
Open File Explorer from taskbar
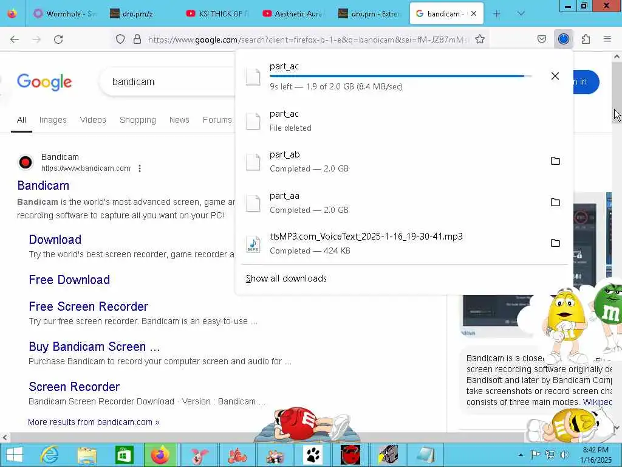(87, 455)
